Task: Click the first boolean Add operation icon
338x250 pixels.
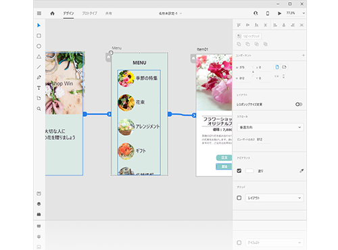Action: [239, 44]
